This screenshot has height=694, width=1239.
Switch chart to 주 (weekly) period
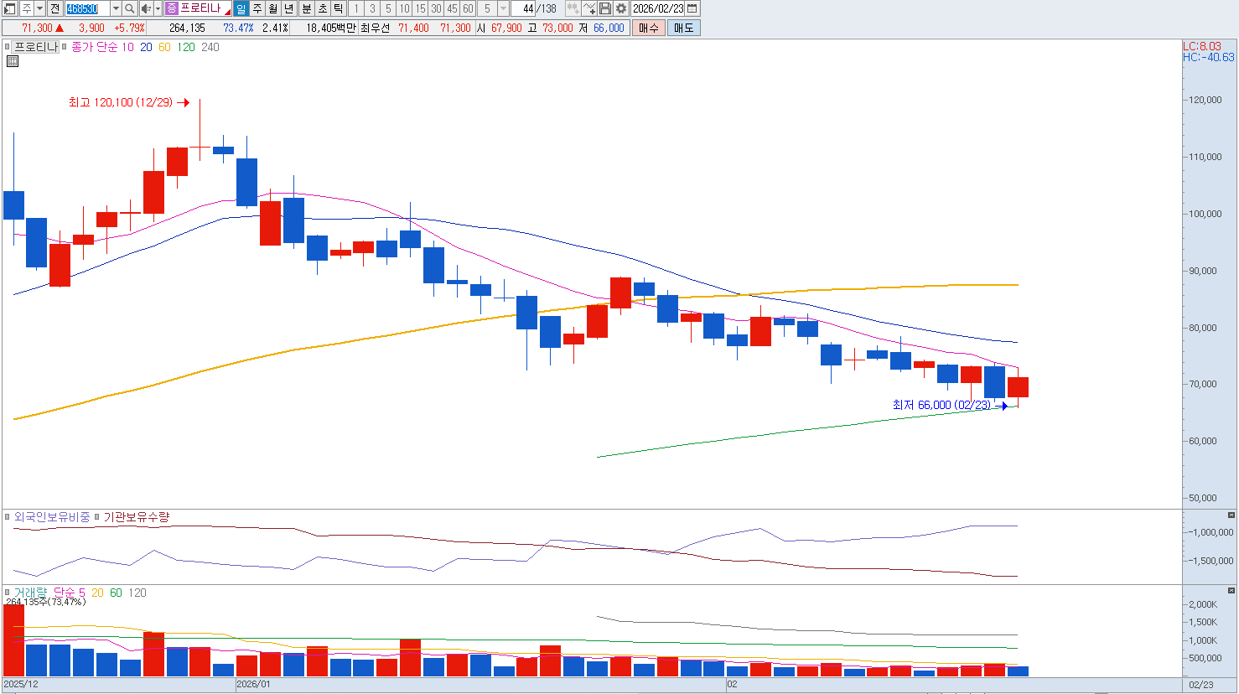click(x=257, y=8)
